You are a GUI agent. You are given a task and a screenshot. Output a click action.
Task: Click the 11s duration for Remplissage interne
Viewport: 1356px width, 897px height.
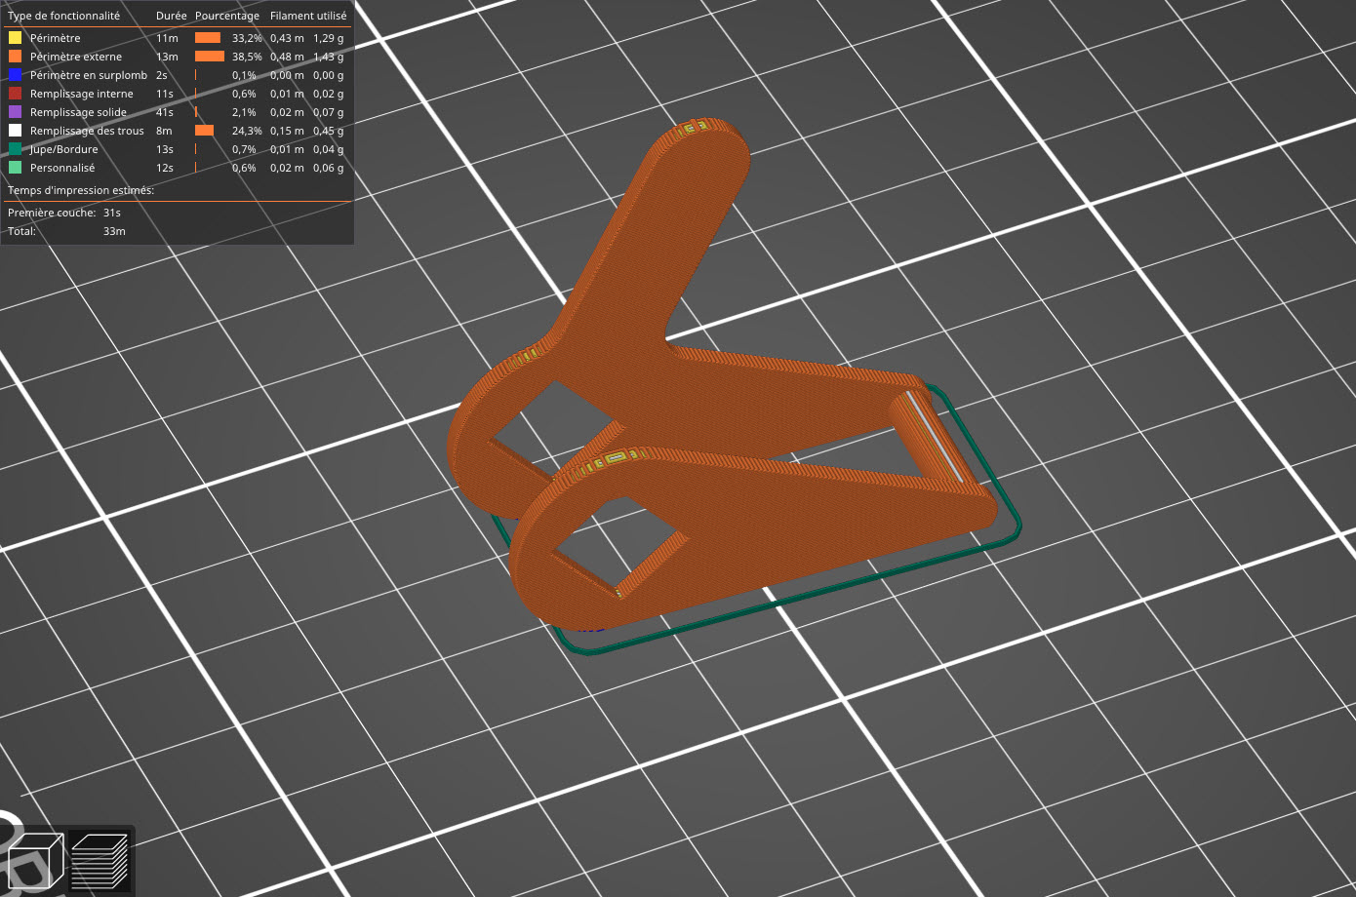point(165,94)
